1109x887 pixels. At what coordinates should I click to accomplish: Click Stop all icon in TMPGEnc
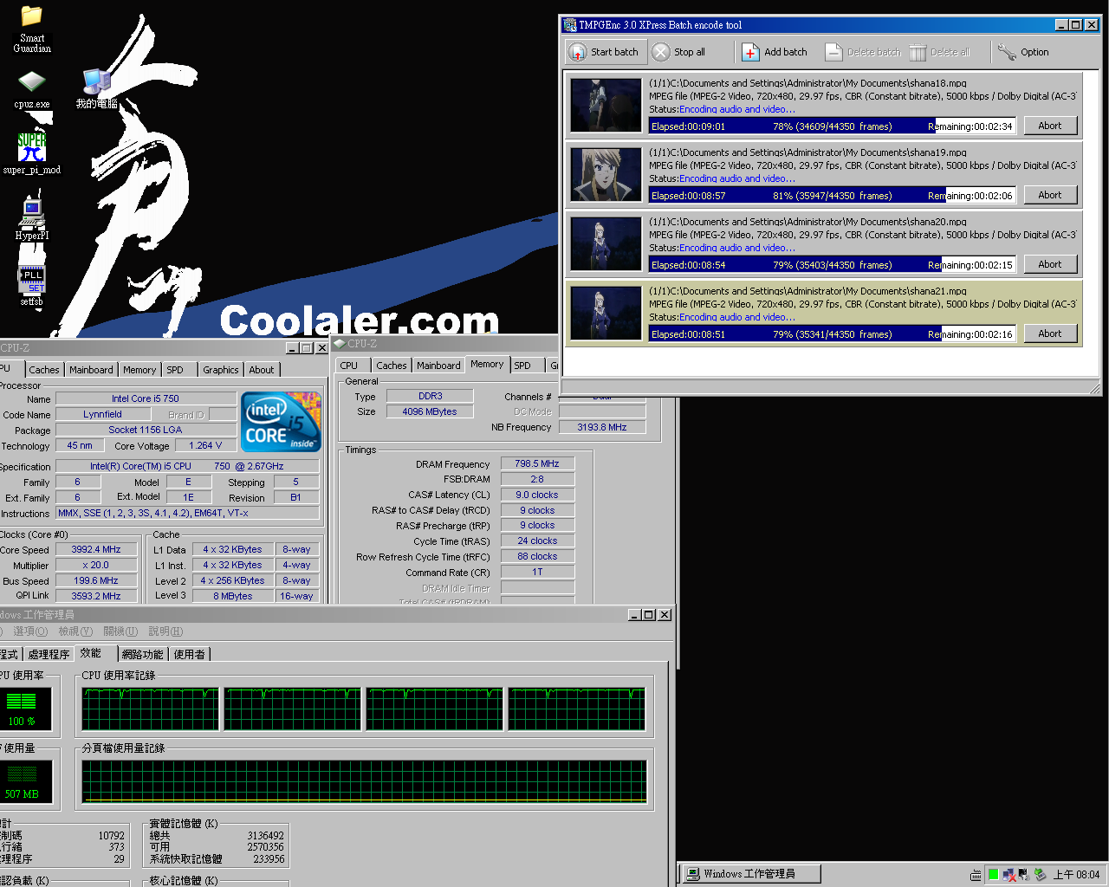coord(661,52)
